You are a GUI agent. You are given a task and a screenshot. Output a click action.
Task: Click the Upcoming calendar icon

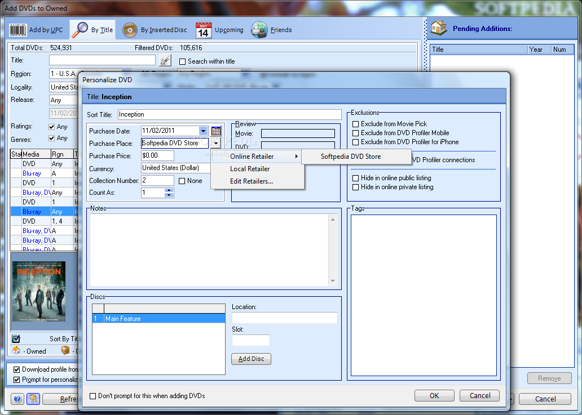204,30
